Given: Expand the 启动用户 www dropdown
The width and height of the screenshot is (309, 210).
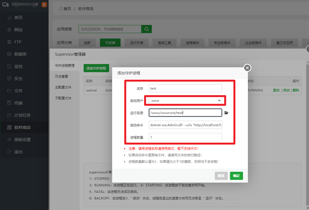Looking at the screenshot, I should 186,101.
